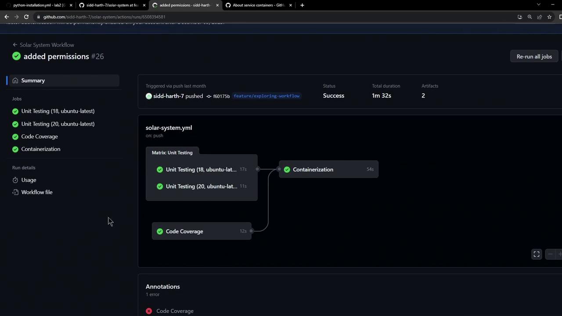Switch to the python-installation.yml tab

point(39,5)
